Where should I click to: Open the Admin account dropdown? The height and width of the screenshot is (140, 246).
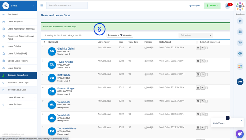(212, 6)
